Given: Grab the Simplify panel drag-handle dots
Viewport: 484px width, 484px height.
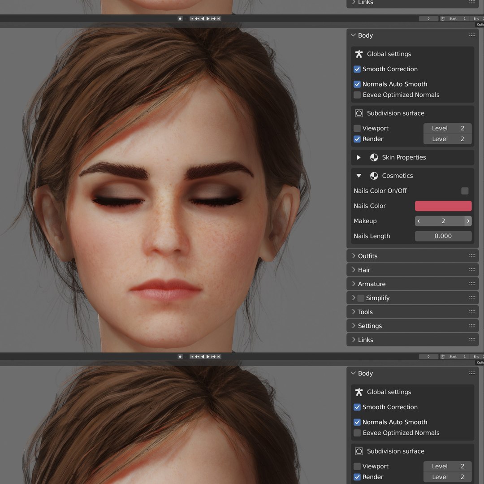Looking at the screenshot, I should click(x=472, y=298).
